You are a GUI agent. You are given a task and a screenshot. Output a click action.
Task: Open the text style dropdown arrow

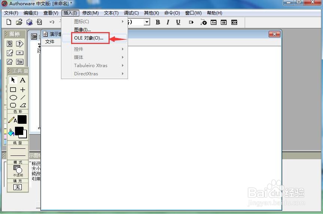click(147, 22)
